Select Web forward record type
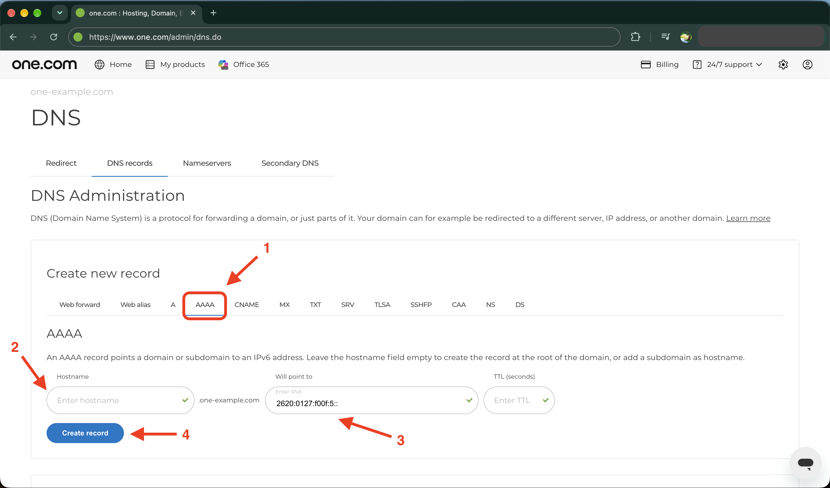This screenshot has height=488, width=830. (80, 304)
